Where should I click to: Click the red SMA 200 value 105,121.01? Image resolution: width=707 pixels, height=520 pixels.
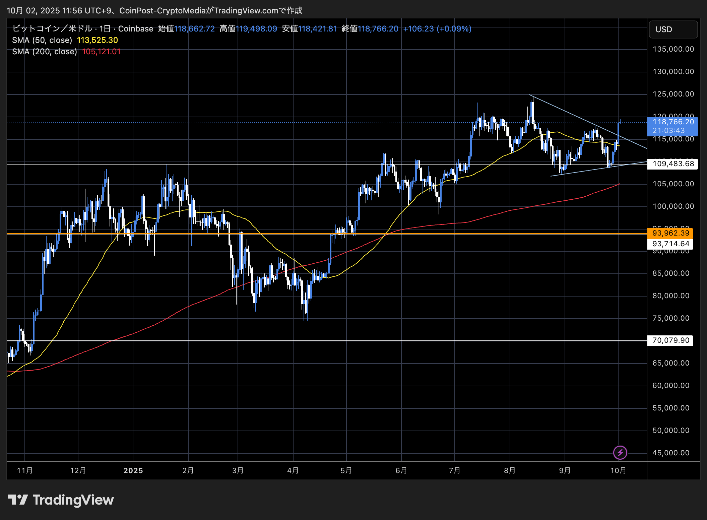click(x=101, y=52)
